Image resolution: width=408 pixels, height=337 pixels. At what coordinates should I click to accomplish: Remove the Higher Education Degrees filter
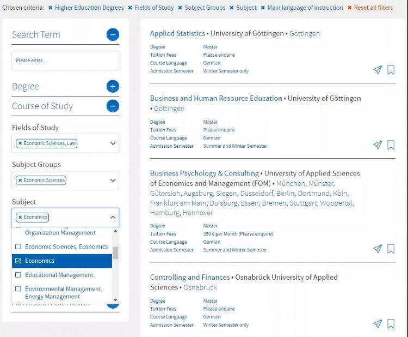tap(51, 8)
